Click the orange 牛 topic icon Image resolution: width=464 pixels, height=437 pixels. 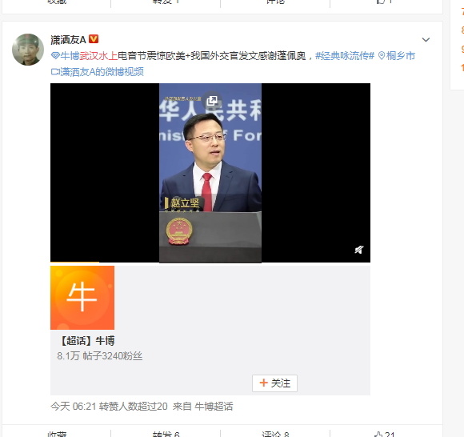[x=82, y=298]
